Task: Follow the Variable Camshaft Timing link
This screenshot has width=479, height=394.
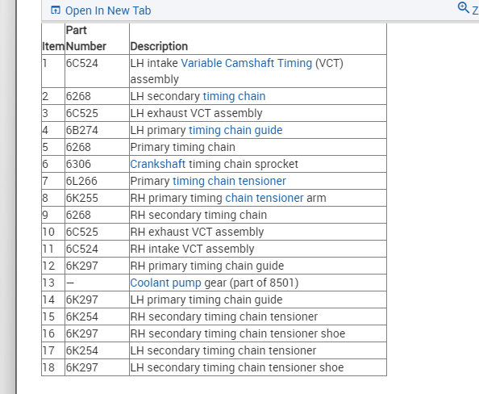Action: pyautogui.click(x=247, y=63)
